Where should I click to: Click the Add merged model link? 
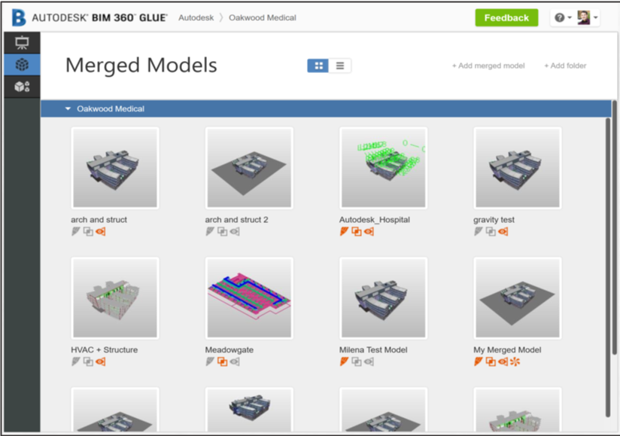[x=488, y=66]
